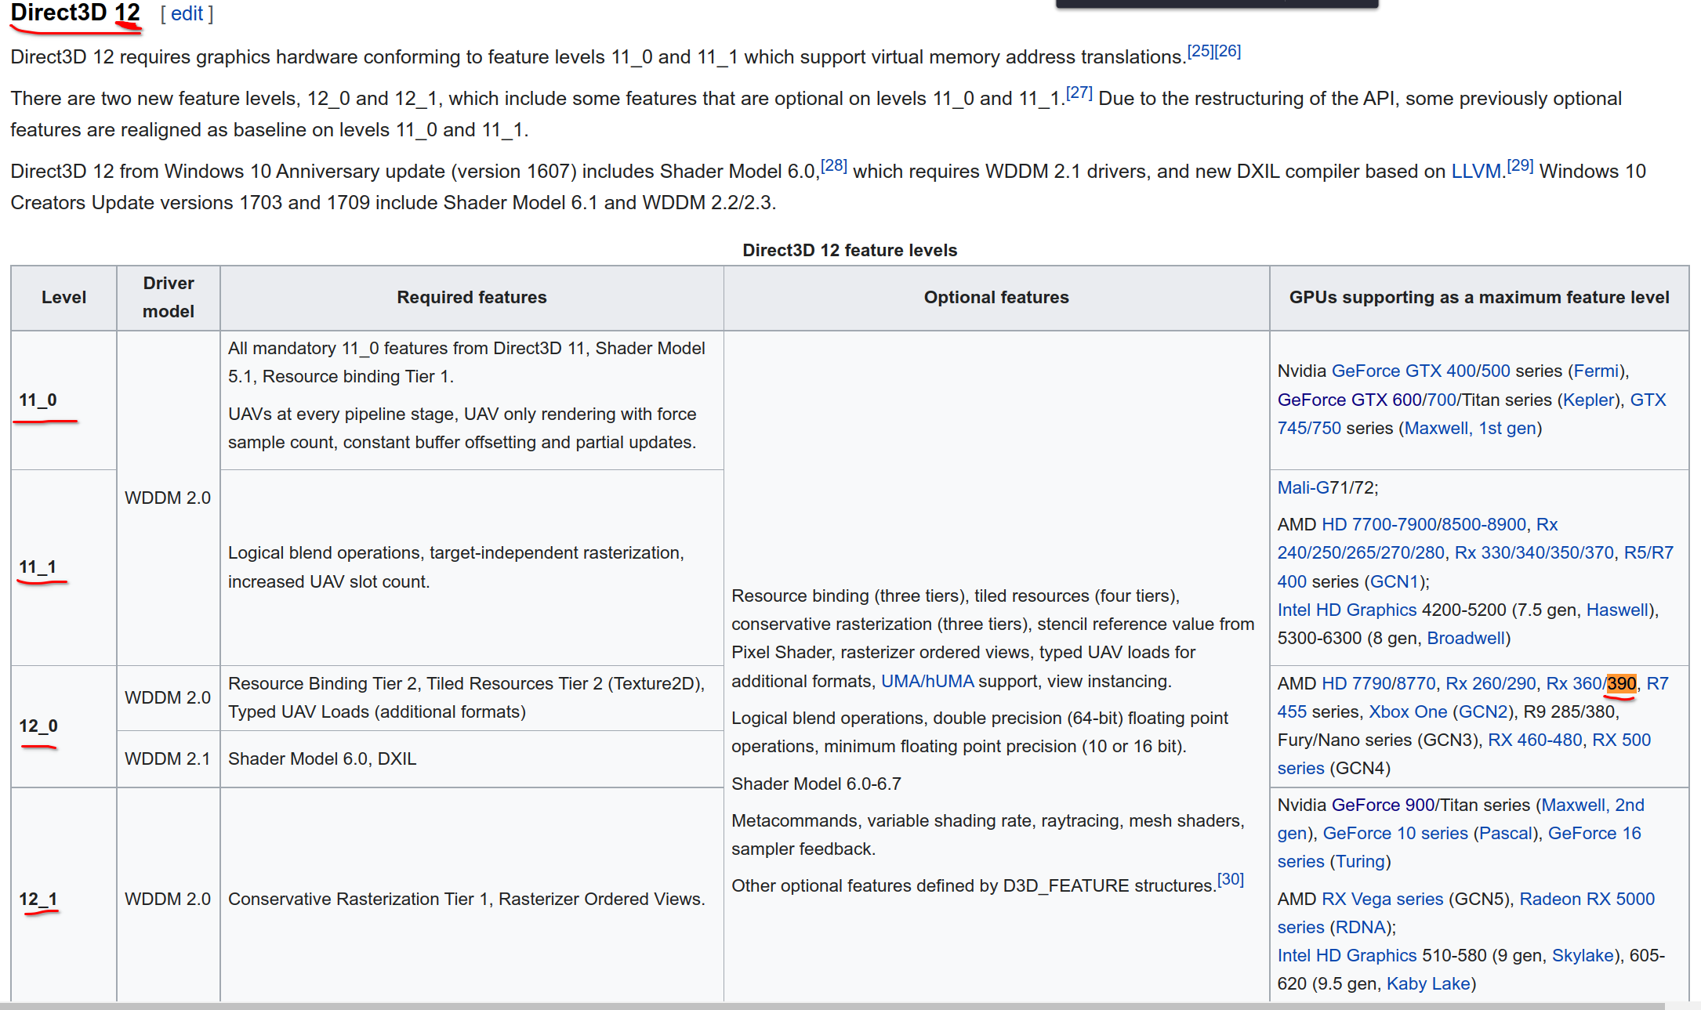Follow the Pascal link
This screenshot has width=1701, height=1010.
point(1505,833)
